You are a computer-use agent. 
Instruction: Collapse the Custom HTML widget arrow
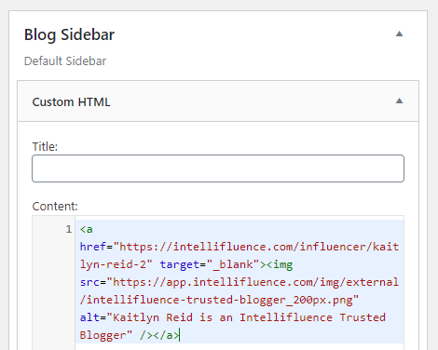399,101
